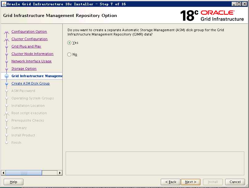Click the Back button

click(x=171, y=182)
